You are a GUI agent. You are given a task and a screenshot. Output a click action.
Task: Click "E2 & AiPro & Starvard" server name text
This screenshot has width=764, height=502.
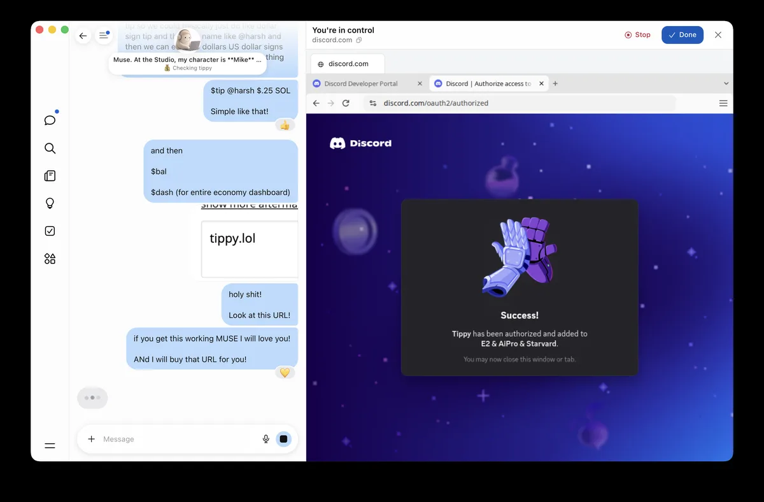pos(520,344)
